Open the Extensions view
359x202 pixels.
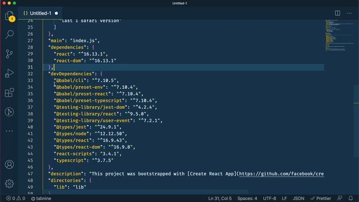pyautogui.click(x=10, y=93)
